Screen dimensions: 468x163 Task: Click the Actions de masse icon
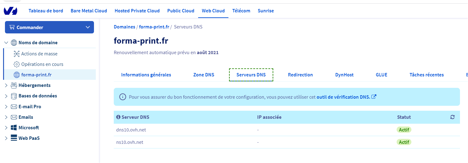pos(17,54)
